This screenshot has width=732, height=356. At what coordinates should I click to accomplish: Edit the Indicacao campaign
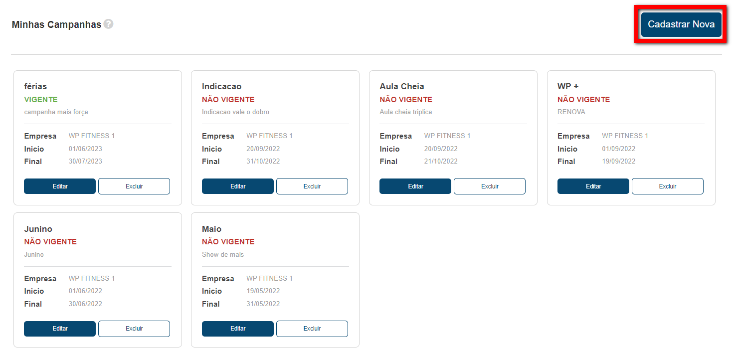tap(238, 186)
